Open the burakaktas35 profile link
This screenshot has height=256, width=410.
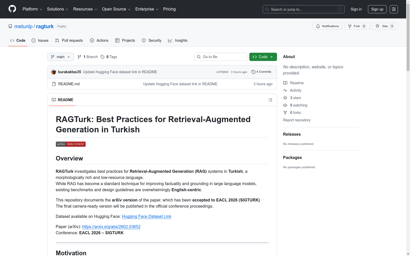(x=69, y=72)
